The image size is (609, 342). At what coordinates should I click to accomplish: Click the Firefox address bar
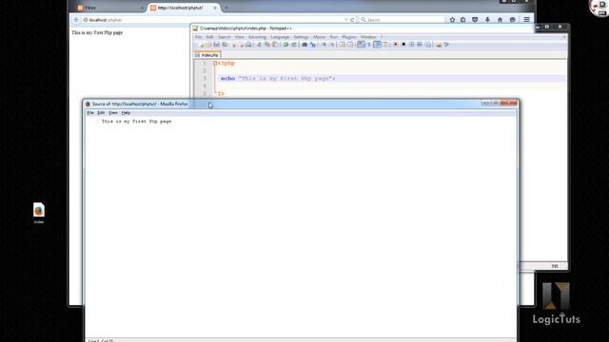[x=213, y=20]
